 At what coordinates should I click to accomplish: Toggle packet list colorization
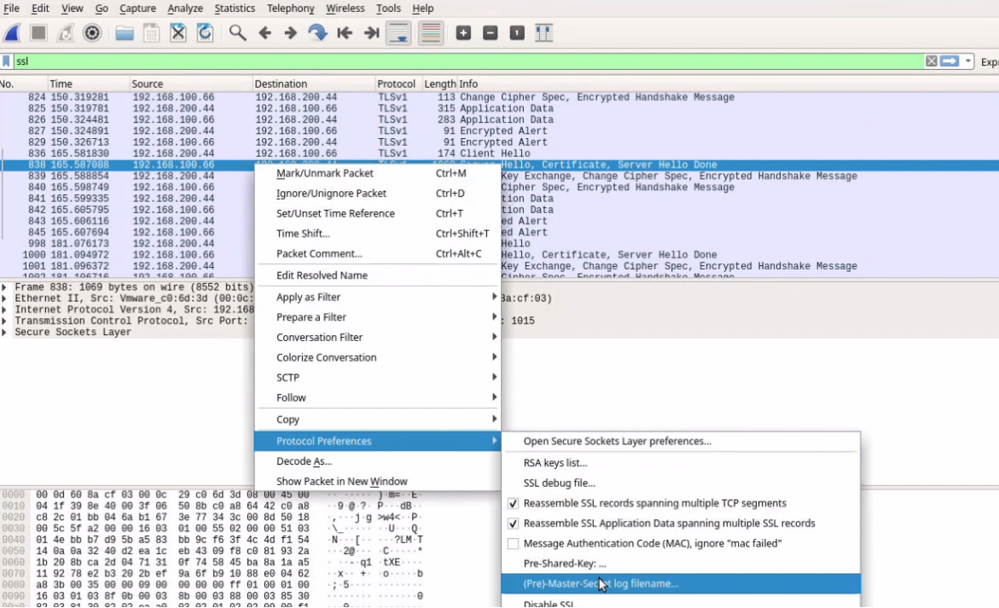(431, 33)
